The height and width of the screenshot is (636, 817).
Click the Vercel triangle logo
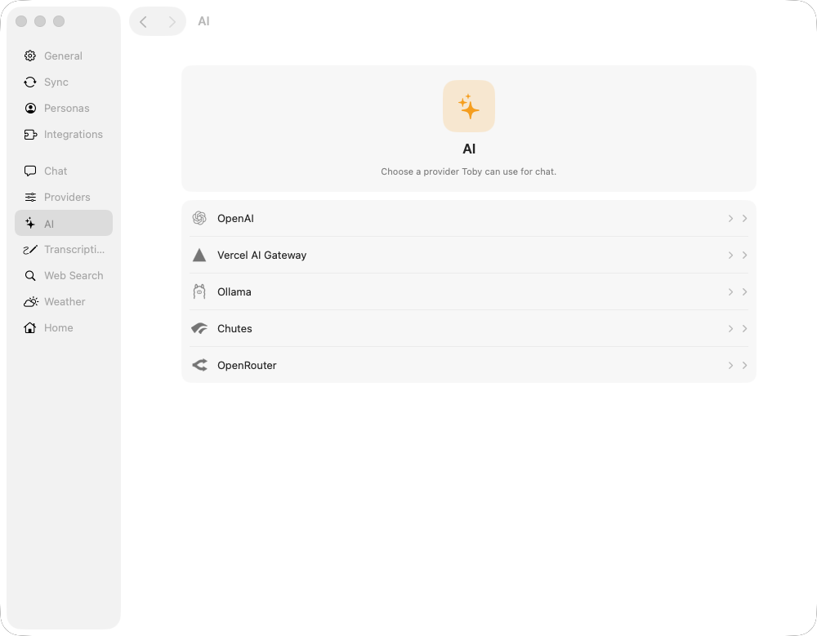tap(199, 255)
